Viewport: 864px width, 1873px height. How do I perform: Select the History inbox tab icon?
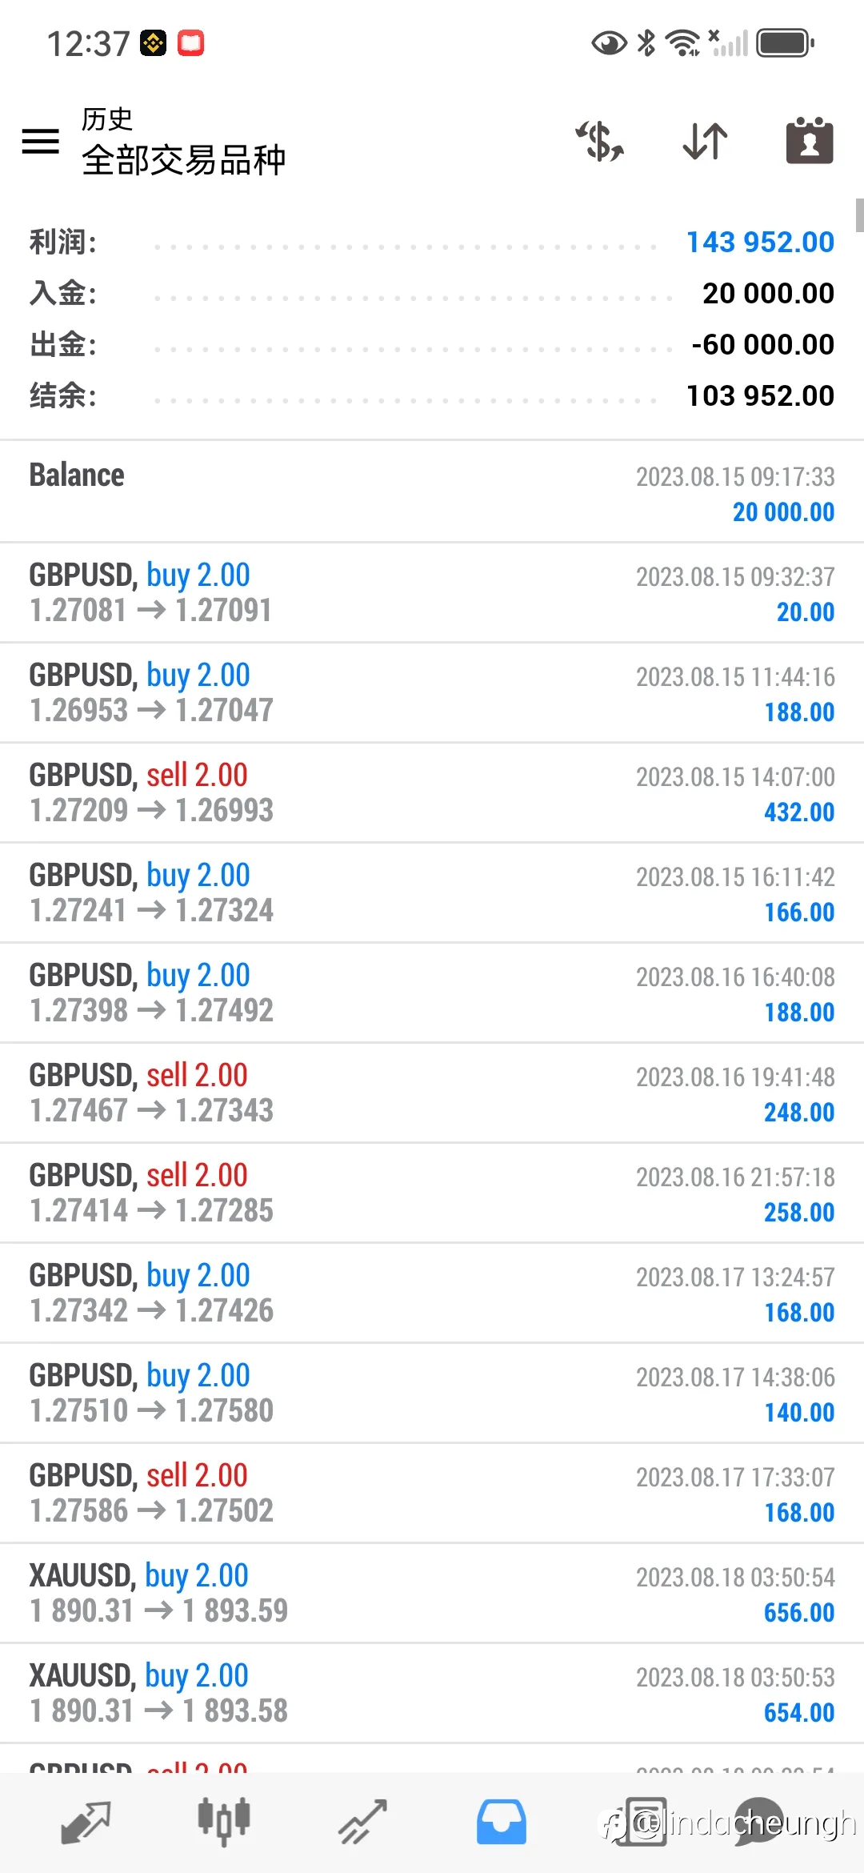tap(502, 1823)
